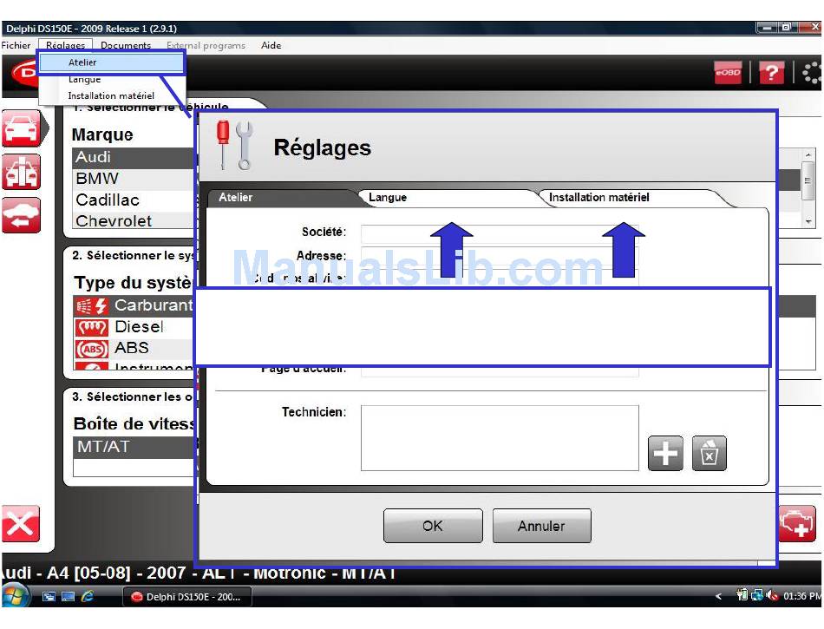The image size is (824, 629).
Task: Click the Technicien list box
Action: (x=500, y=438)
